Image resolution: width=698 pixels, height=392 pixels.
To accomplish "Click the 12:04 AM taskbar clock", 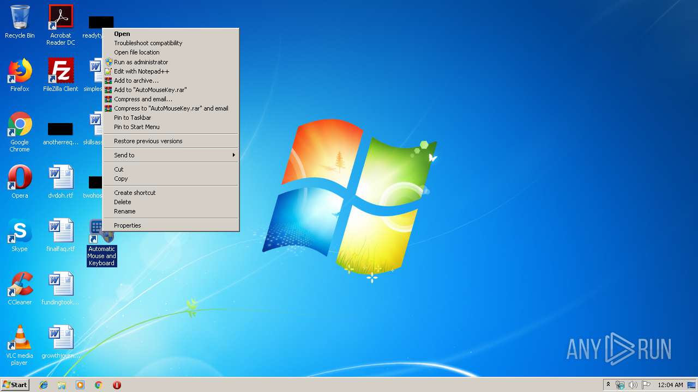I will (x=670, y=385).
